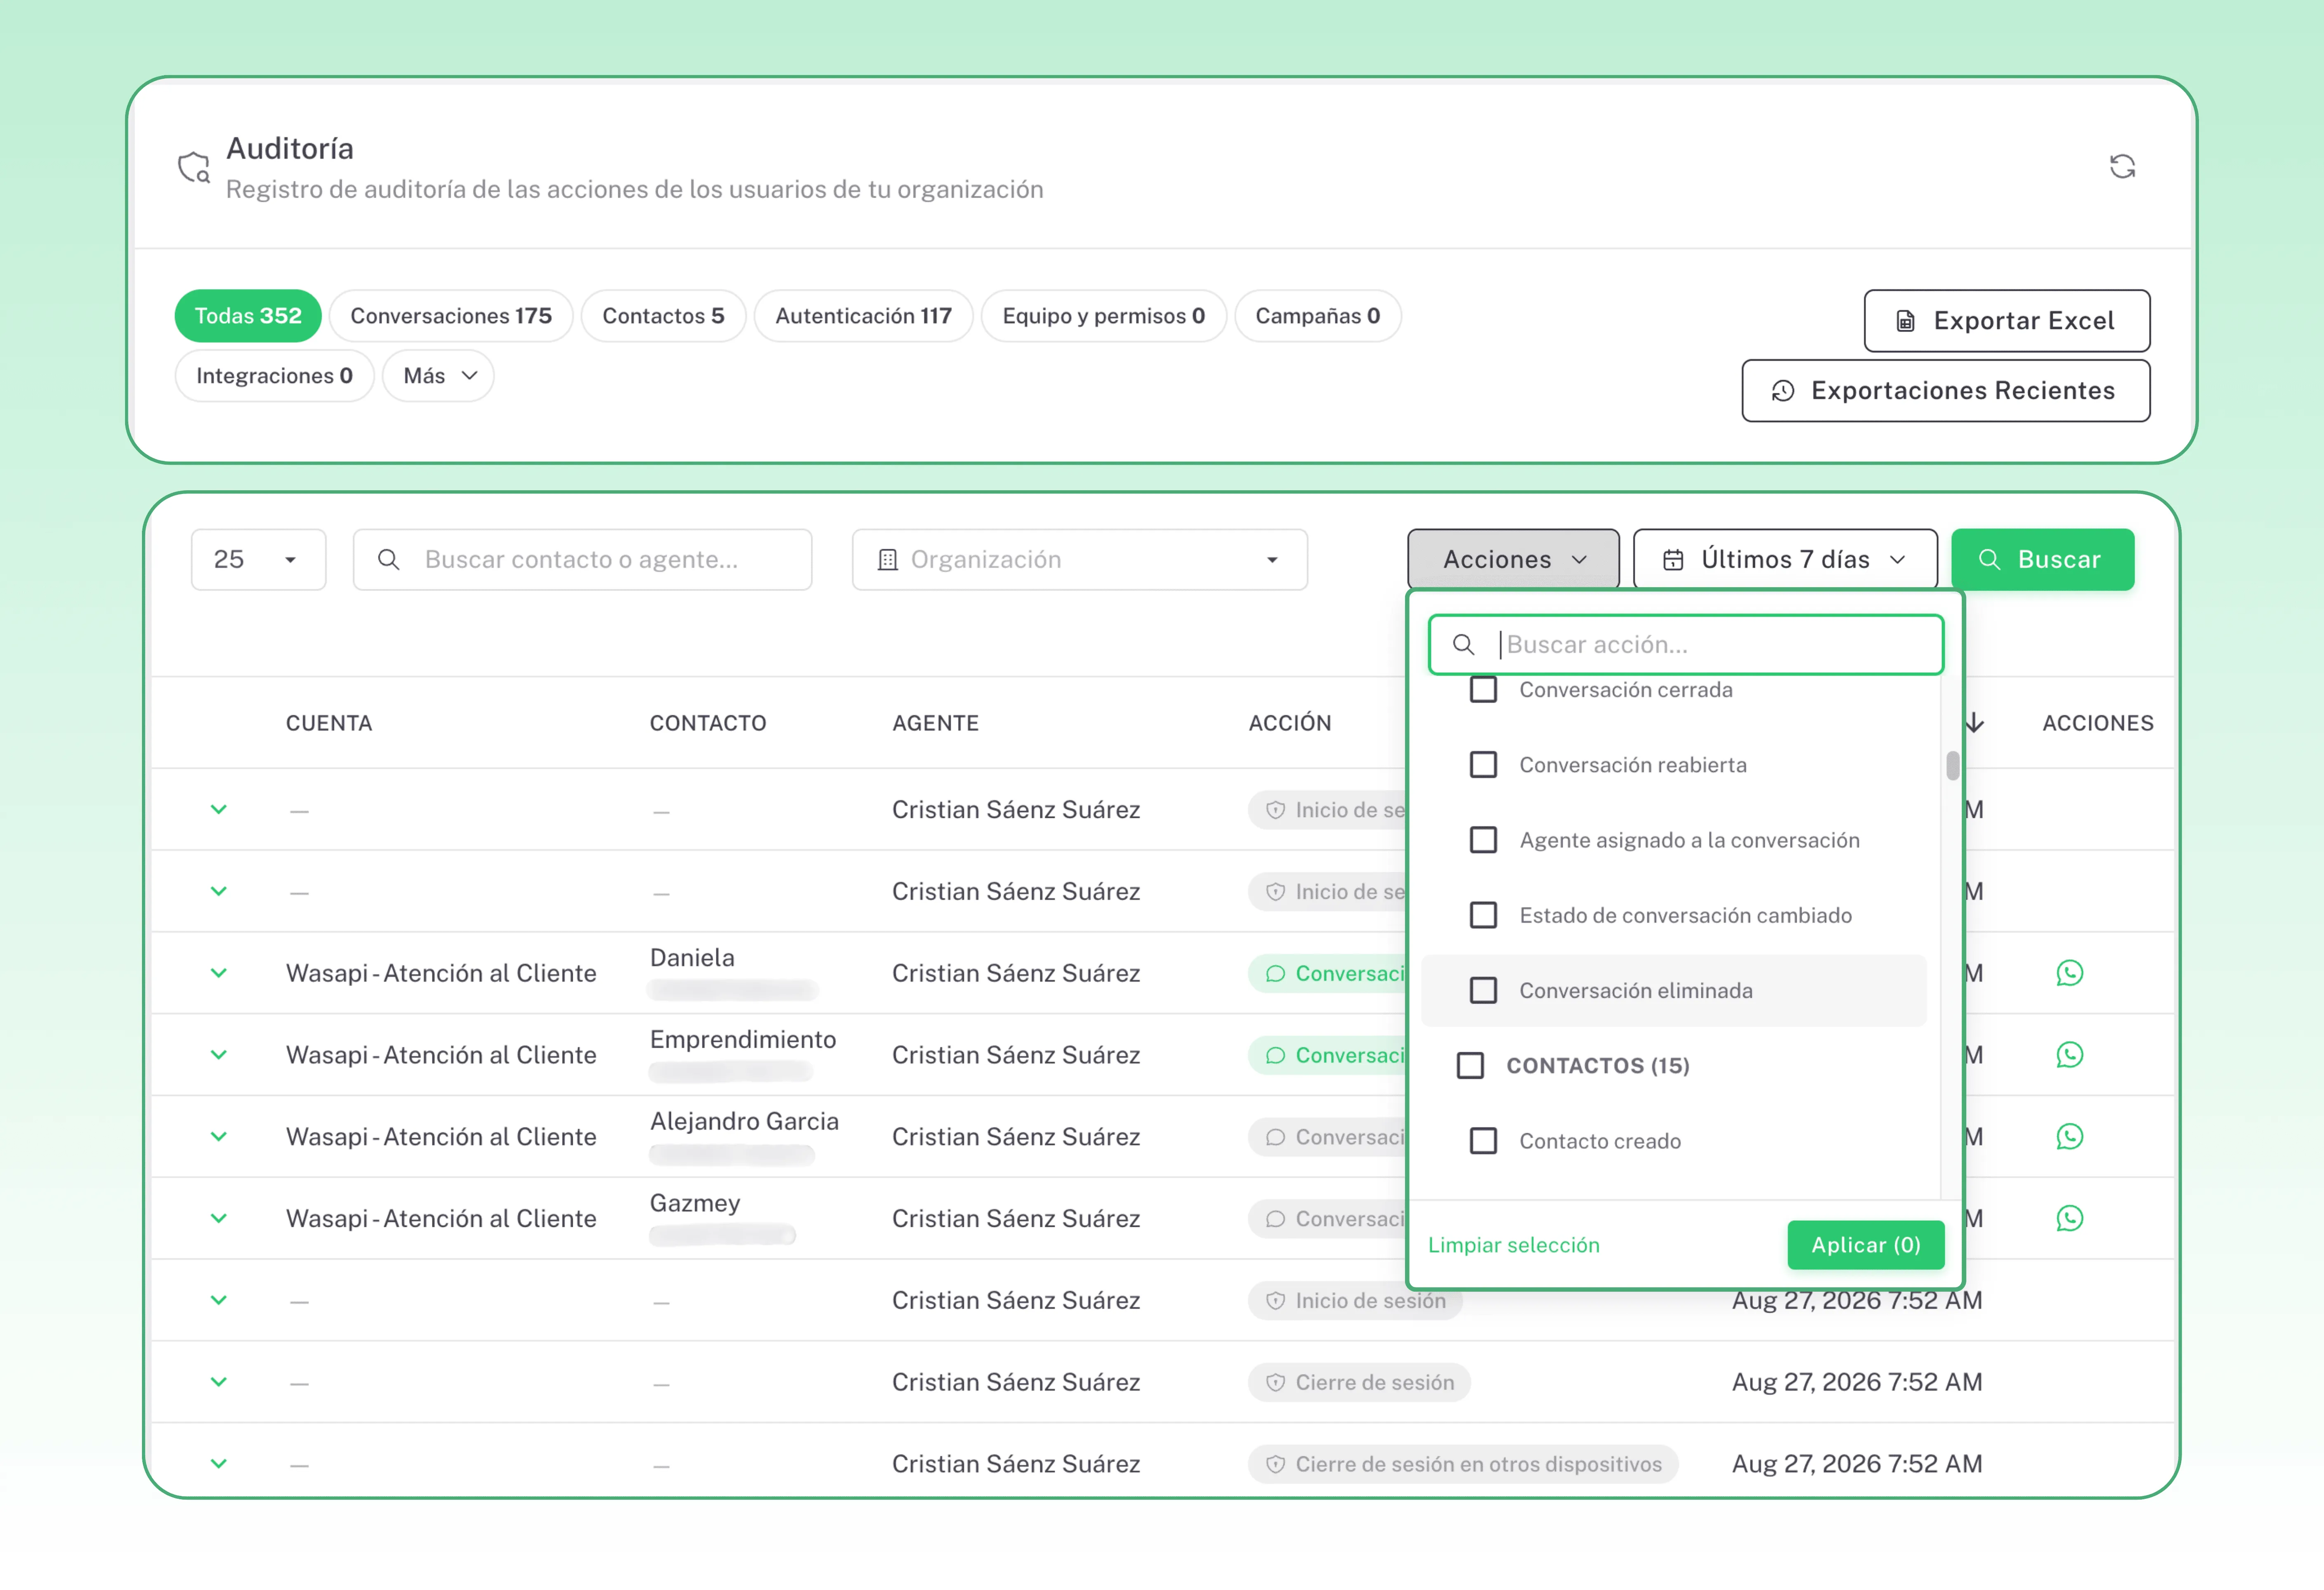Open the Organización dropdown
Viewport: 2324px width, 1590px height.
pyautogui.click(x=1079, y=560)
